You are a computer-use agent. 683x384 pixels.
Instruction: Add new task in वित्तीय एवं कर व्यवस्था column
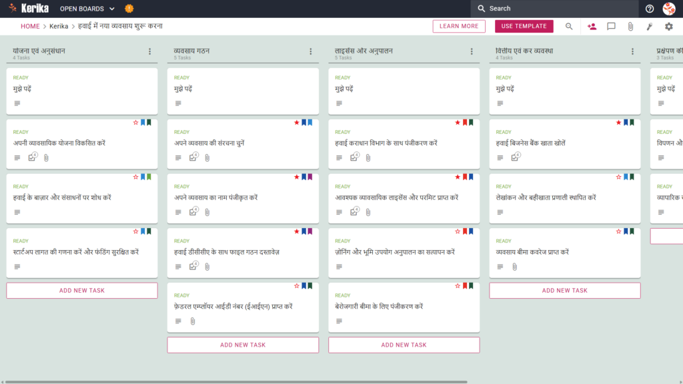tap(564, 291)
